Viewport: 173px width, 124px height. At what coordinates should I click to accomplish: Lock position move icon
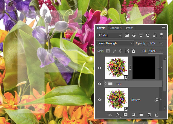click(121, 51)
